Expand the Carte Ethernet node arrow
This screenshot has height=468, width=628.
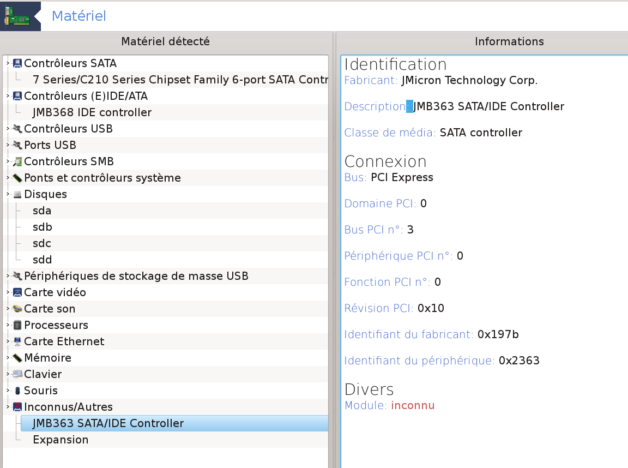click(x=8, y=341)
